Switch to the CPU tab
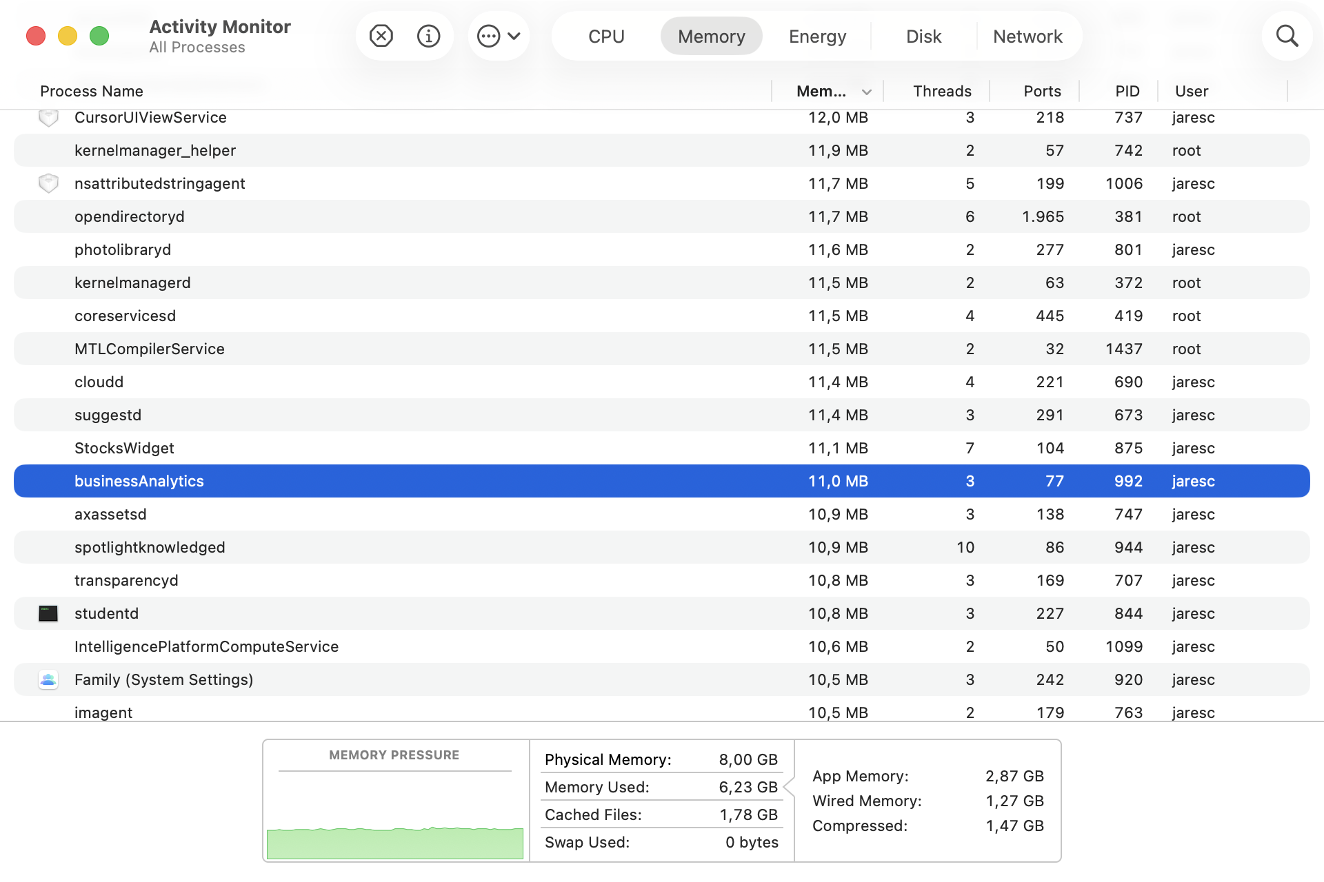 pos(606,37)
